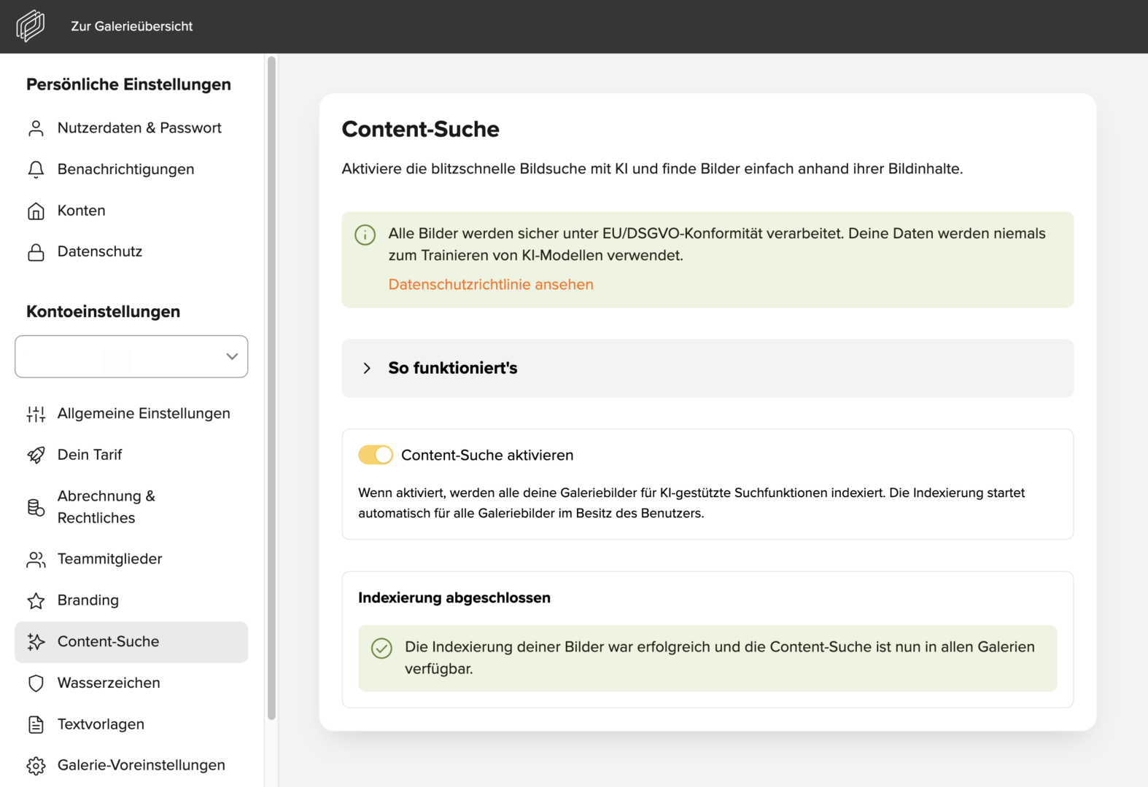Disable the Content-Suche aktivieren toggle
Viewport: 1148px width, 787px height.
[376, 455]
